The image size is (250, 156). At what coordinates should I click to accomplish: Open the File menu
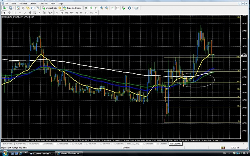coord(7,4)
